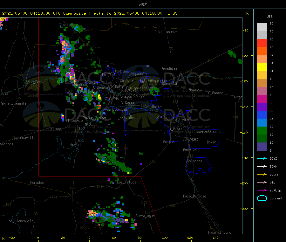This screenshot has width=286, height=242.
Task: Click the V_Atuel location label
Action: 163,118
